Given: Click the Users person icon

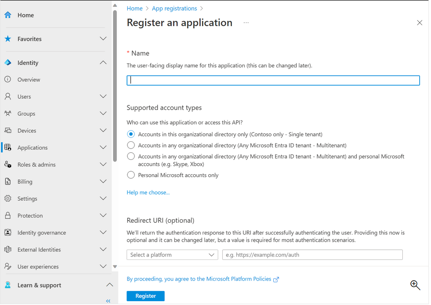Looking at the screenshot, I should click(x=8, y=97).
